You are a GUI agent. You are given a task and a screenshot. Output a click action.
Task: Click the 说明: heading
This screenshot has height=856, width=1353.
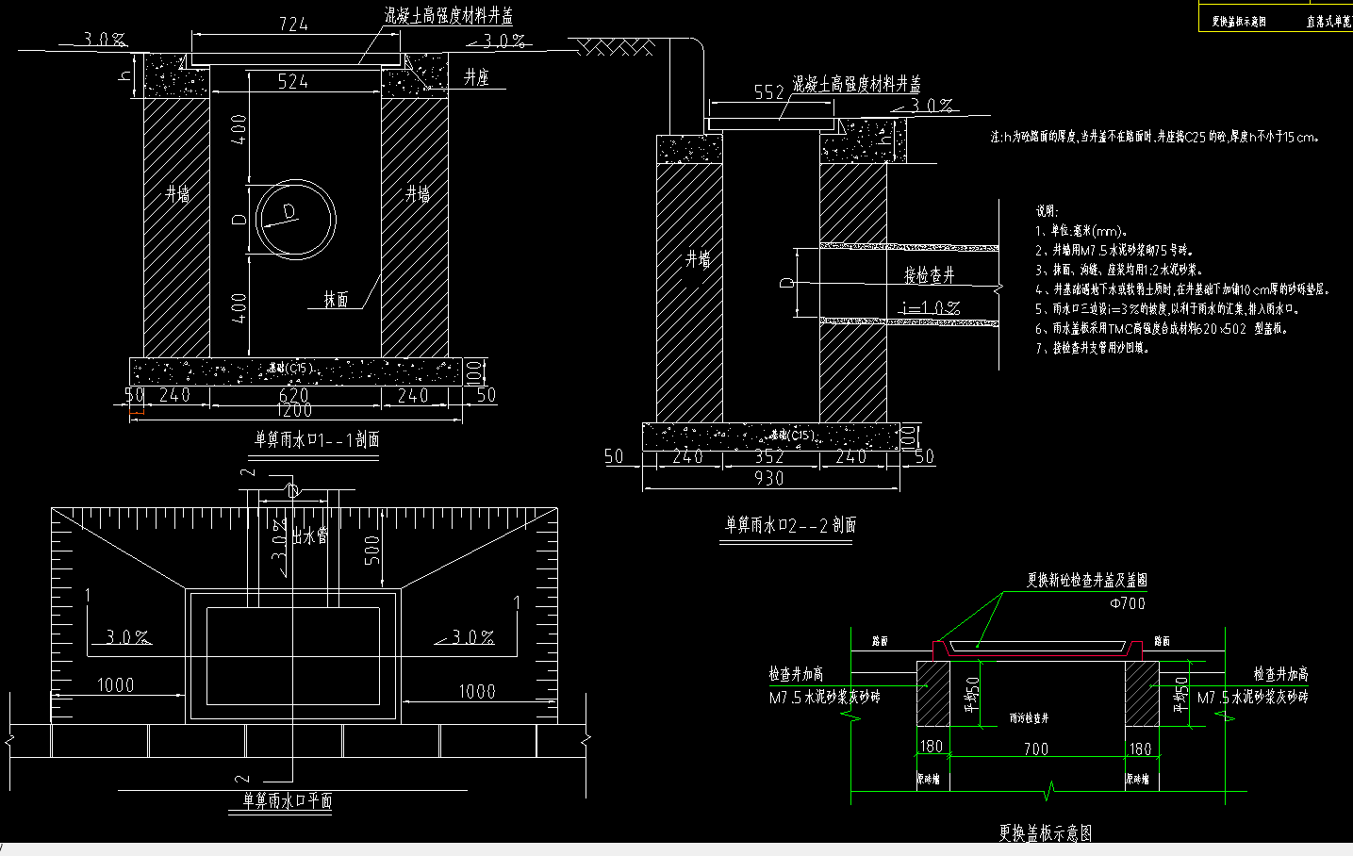[x=1048, y=211]
